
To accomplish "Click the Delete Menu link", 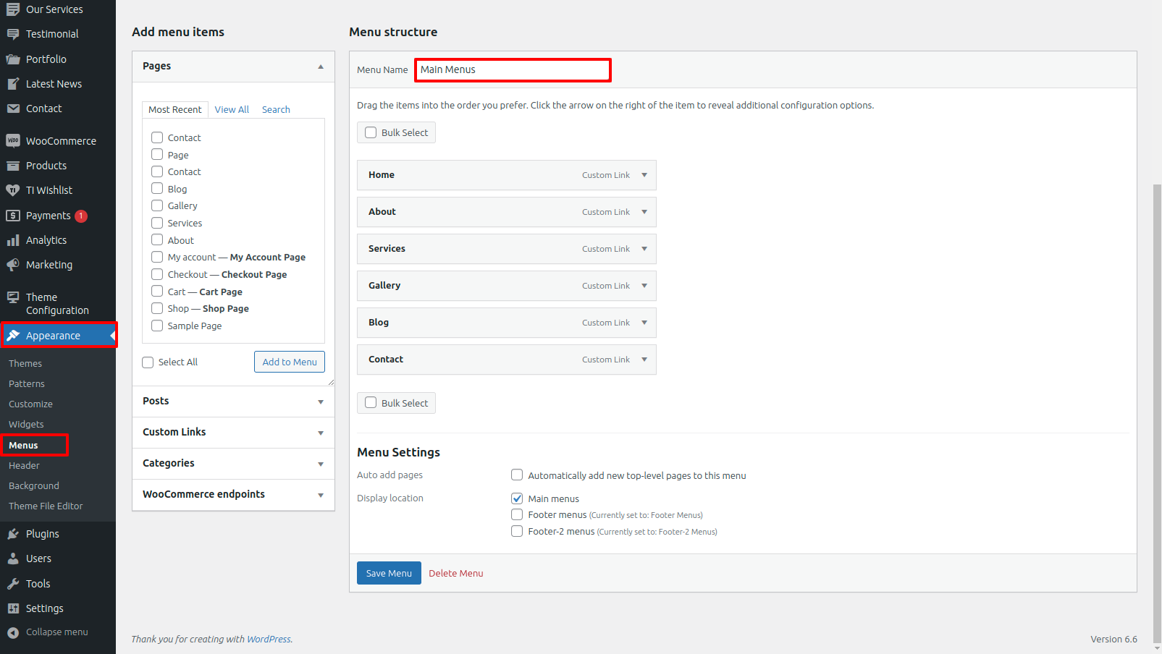I will coord(456,573).
